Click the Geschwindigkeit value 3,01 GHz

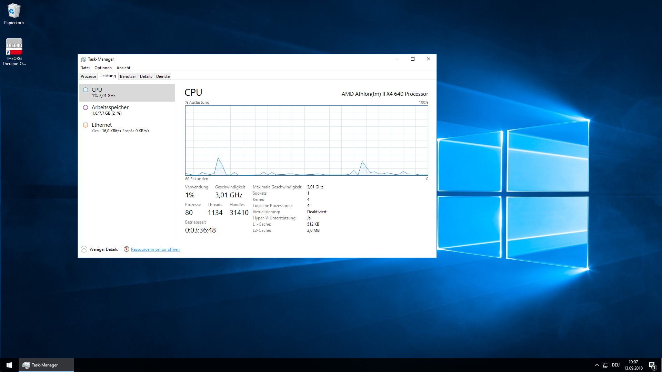coord(229,195)
